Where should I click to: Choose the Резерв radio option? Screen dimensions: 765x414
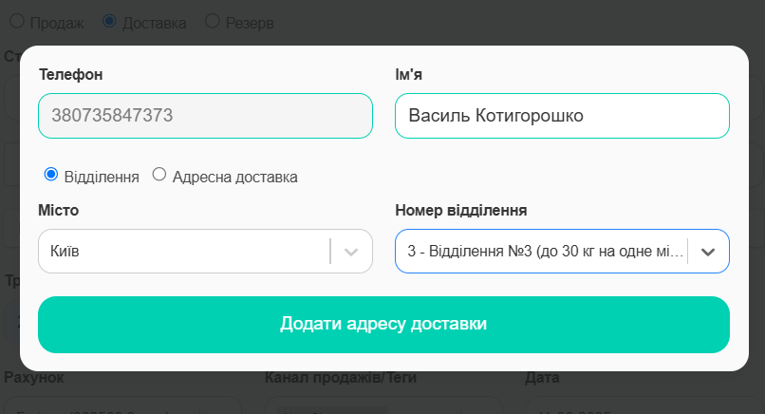213,21
